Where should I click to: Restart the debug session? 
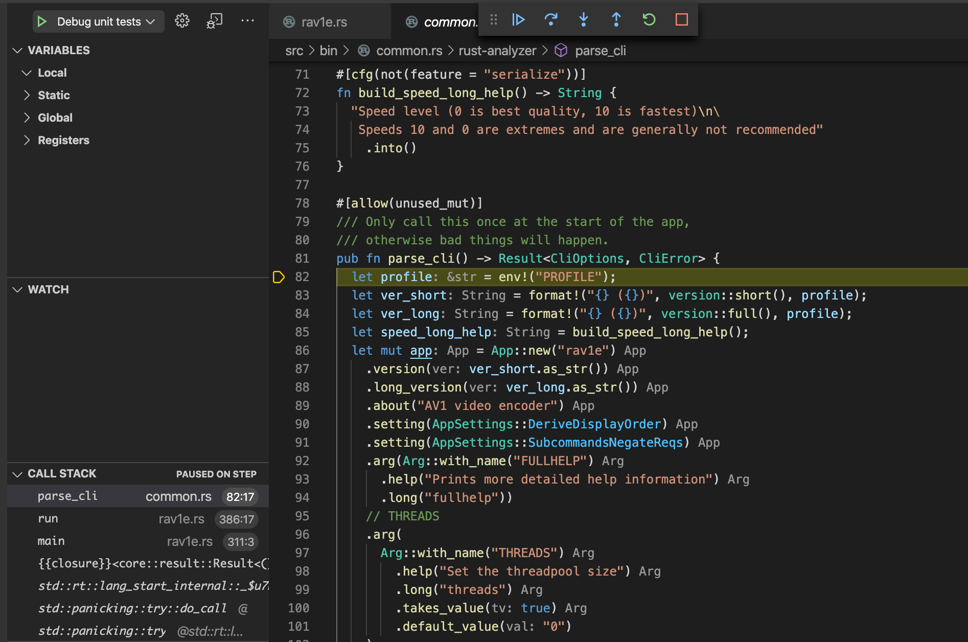649,19
